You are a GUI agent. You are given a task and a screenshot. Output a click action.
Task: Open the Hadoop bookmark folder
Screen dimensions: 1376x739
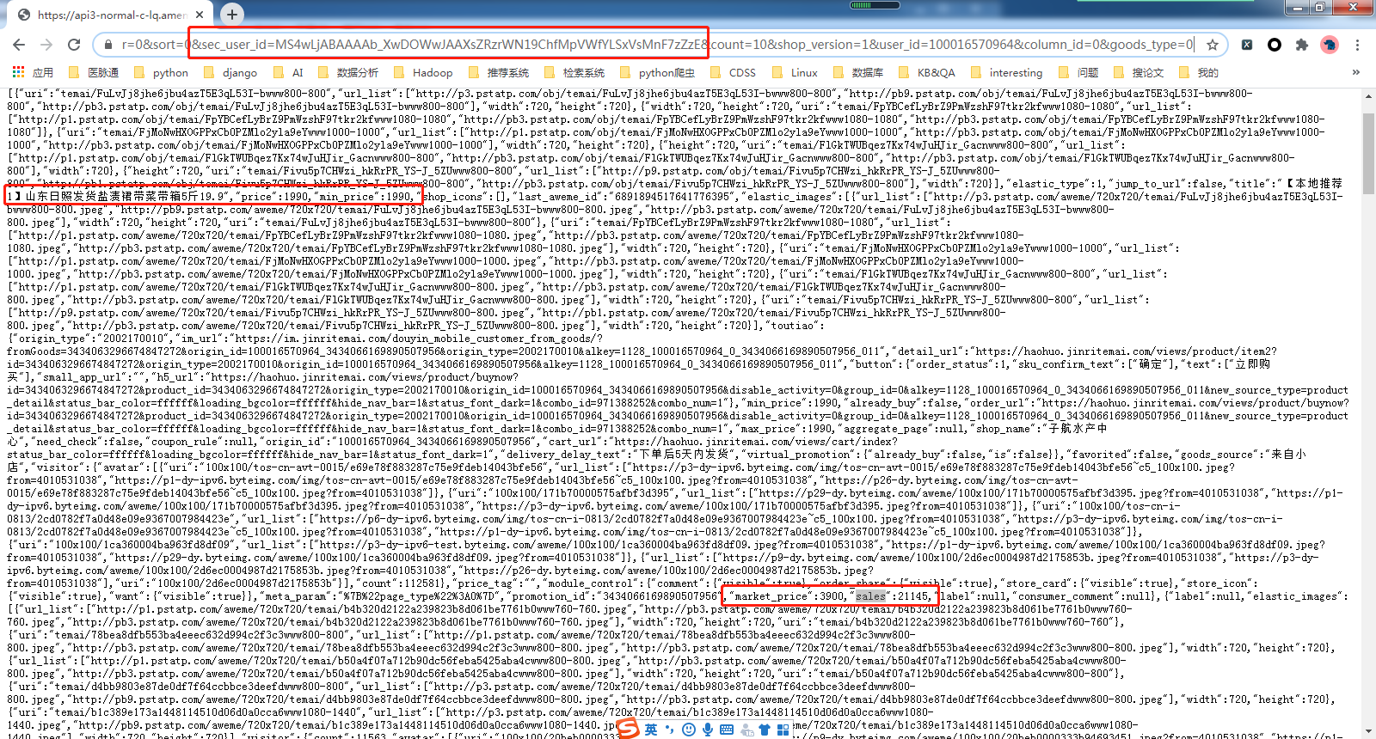(x=422, y=73)
